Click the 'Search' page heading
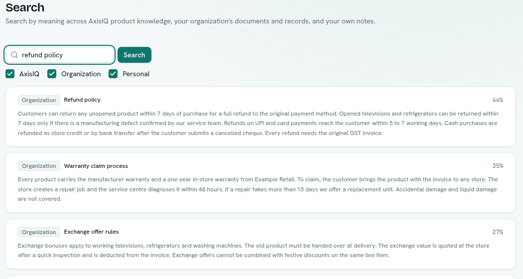The width and height of the screenshot is (523, 279). (x=25, y=7)
